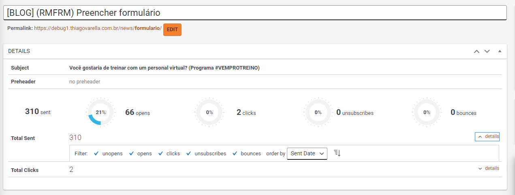Disable the clicks filter checkbox
This screenshot has height=195, width=515.
(160, 154)
